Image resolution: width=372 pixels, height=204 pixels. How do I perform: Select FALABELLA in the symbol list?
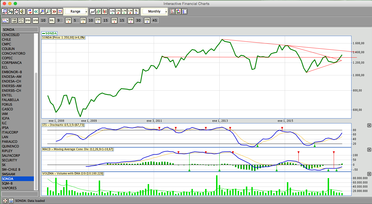click(x=11, y=100)
